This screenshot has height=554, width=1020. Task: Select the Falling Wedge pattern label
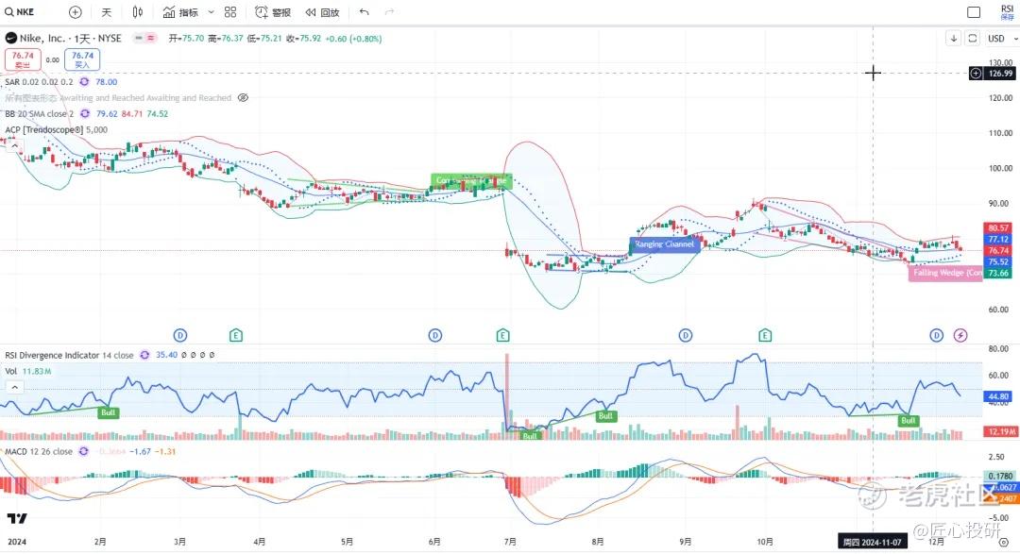click(945, 273)
